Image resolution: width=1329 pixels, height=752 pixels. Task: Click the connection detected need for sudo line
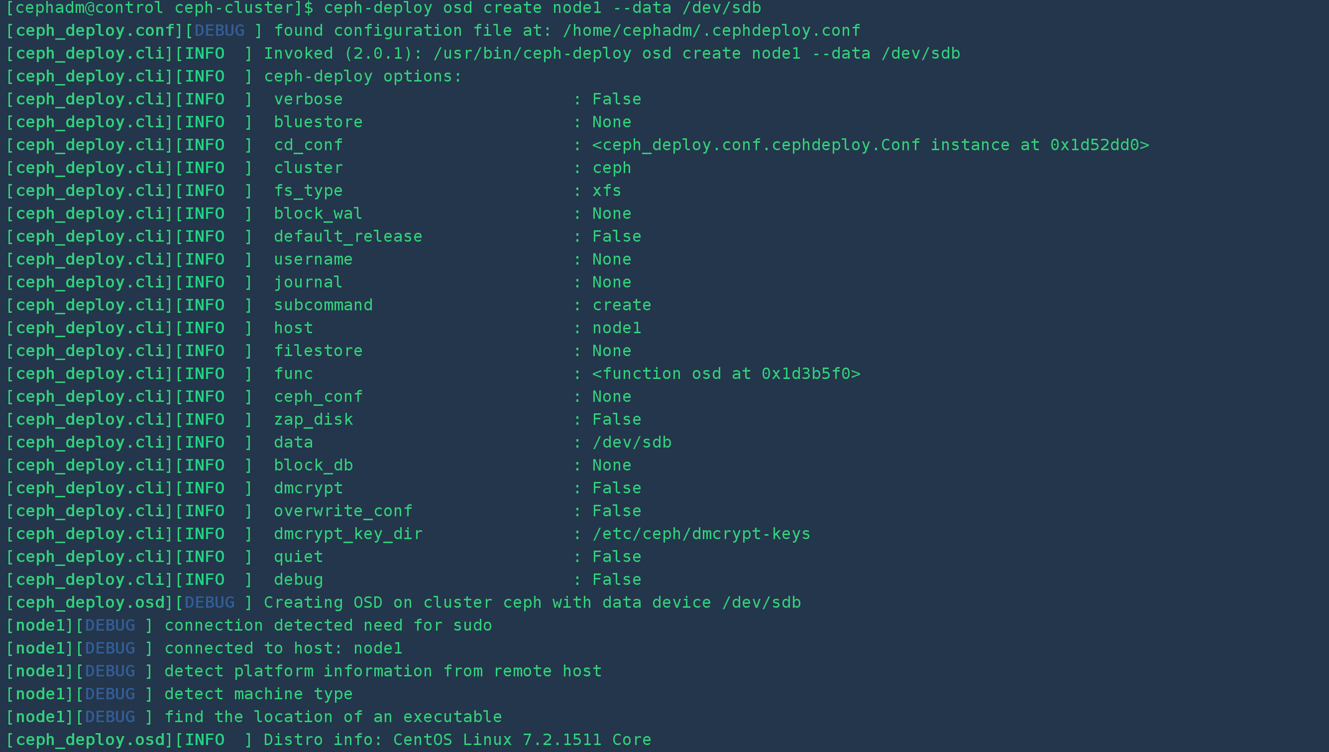(x=249, y=626)
